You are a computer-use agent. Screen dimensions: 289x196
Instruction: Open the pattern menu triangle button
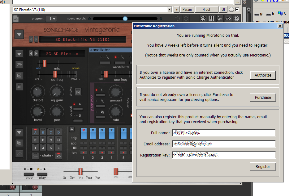pyautogui.click(x=19, y=132)
